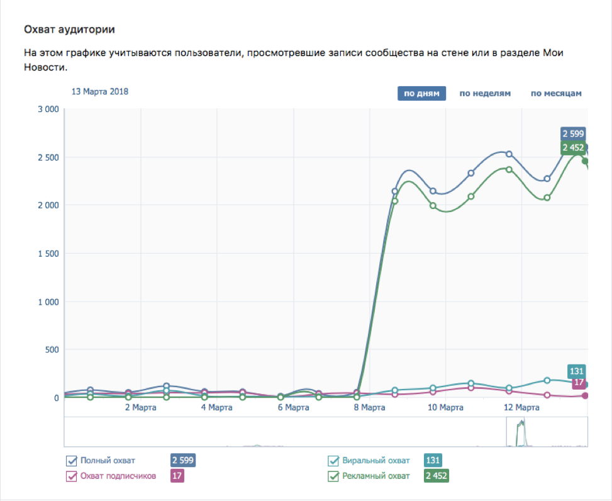Toggle the Полный охват checkbox
The image size is (612, 501).
(71, 460)
